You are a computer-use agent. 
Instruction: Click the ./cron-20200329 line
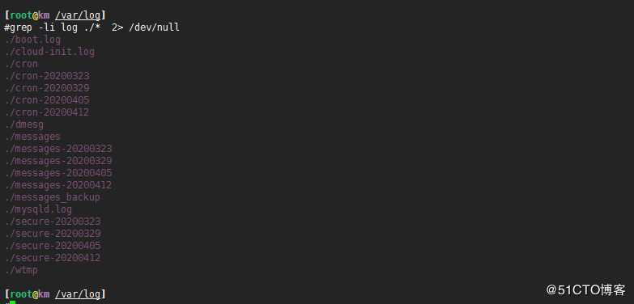(x=47, y=88)
